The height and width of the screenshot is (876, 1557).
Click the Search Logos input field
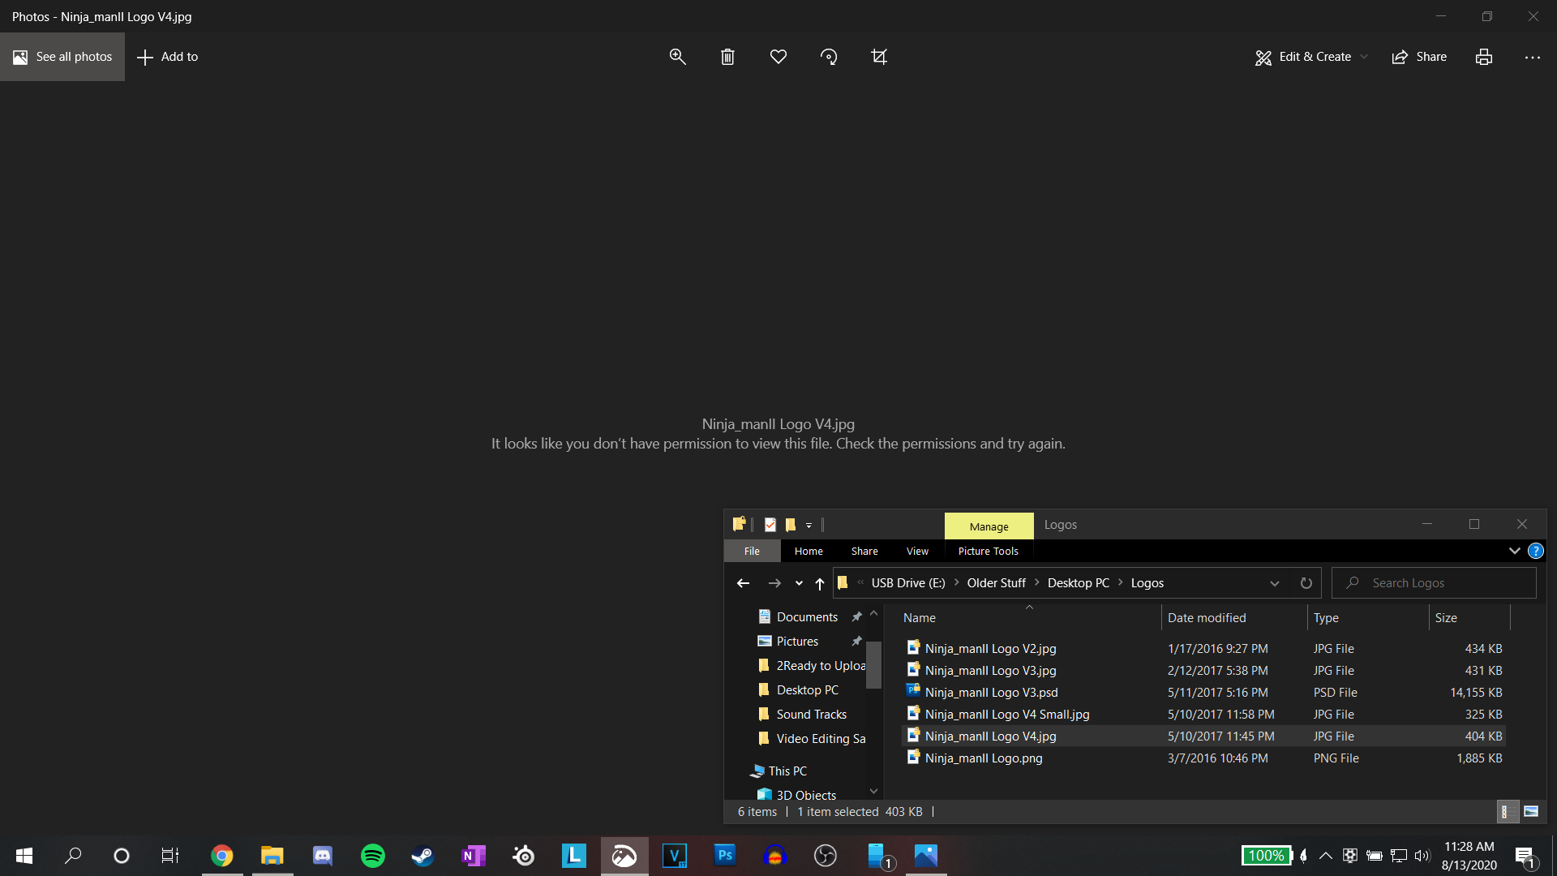(1434, 583)
